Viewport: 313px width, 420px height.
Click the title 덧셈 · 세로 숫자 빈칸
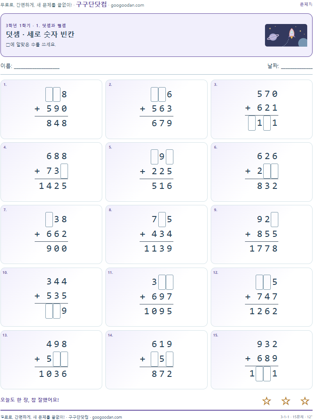pyautogui.click(x=40, y=34)
